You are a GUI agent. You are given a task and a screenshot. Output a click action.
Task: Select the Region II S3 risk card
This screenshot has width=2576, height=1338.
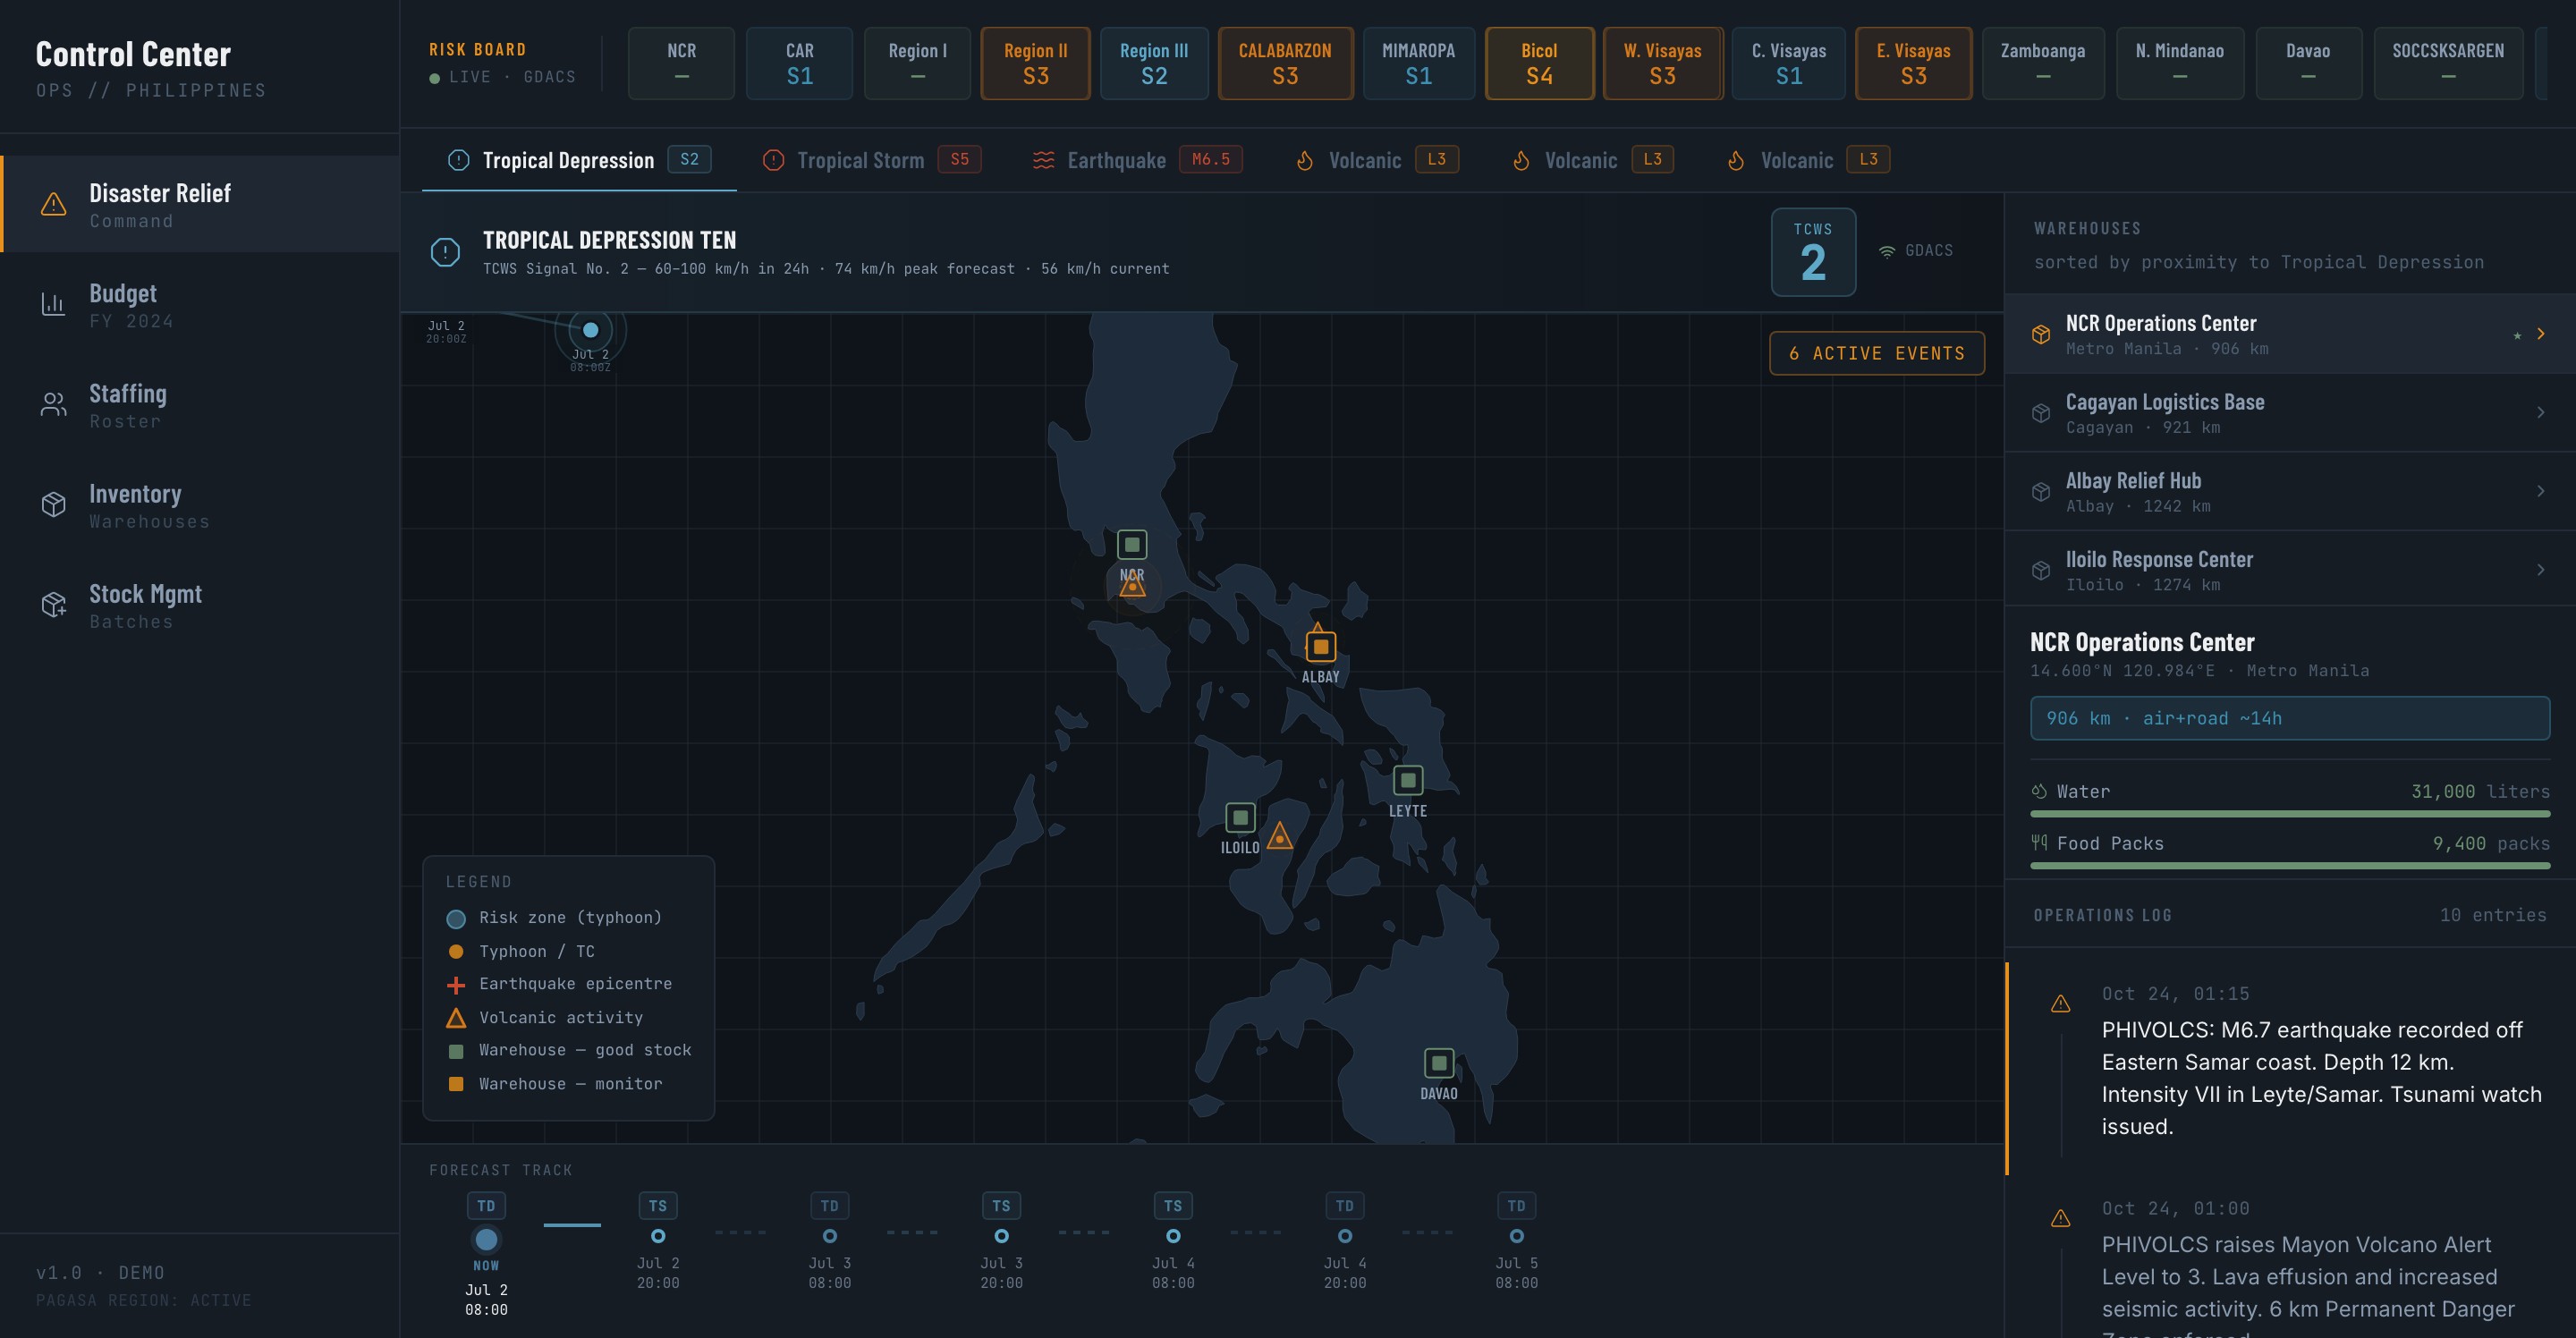point(1035,63)
